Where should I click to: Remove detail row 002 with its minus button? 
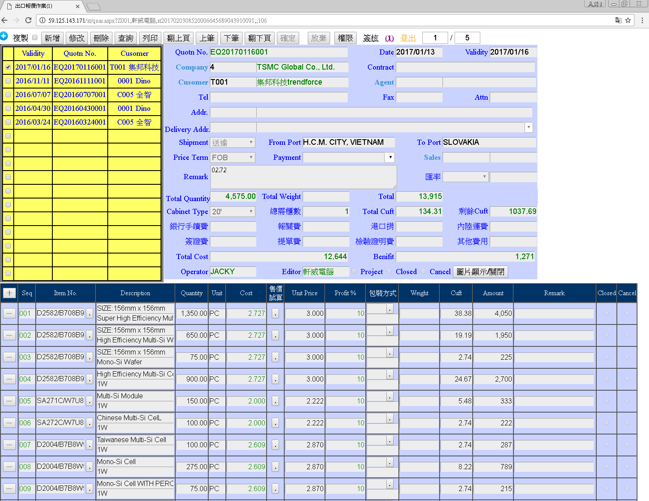[9, 335]
